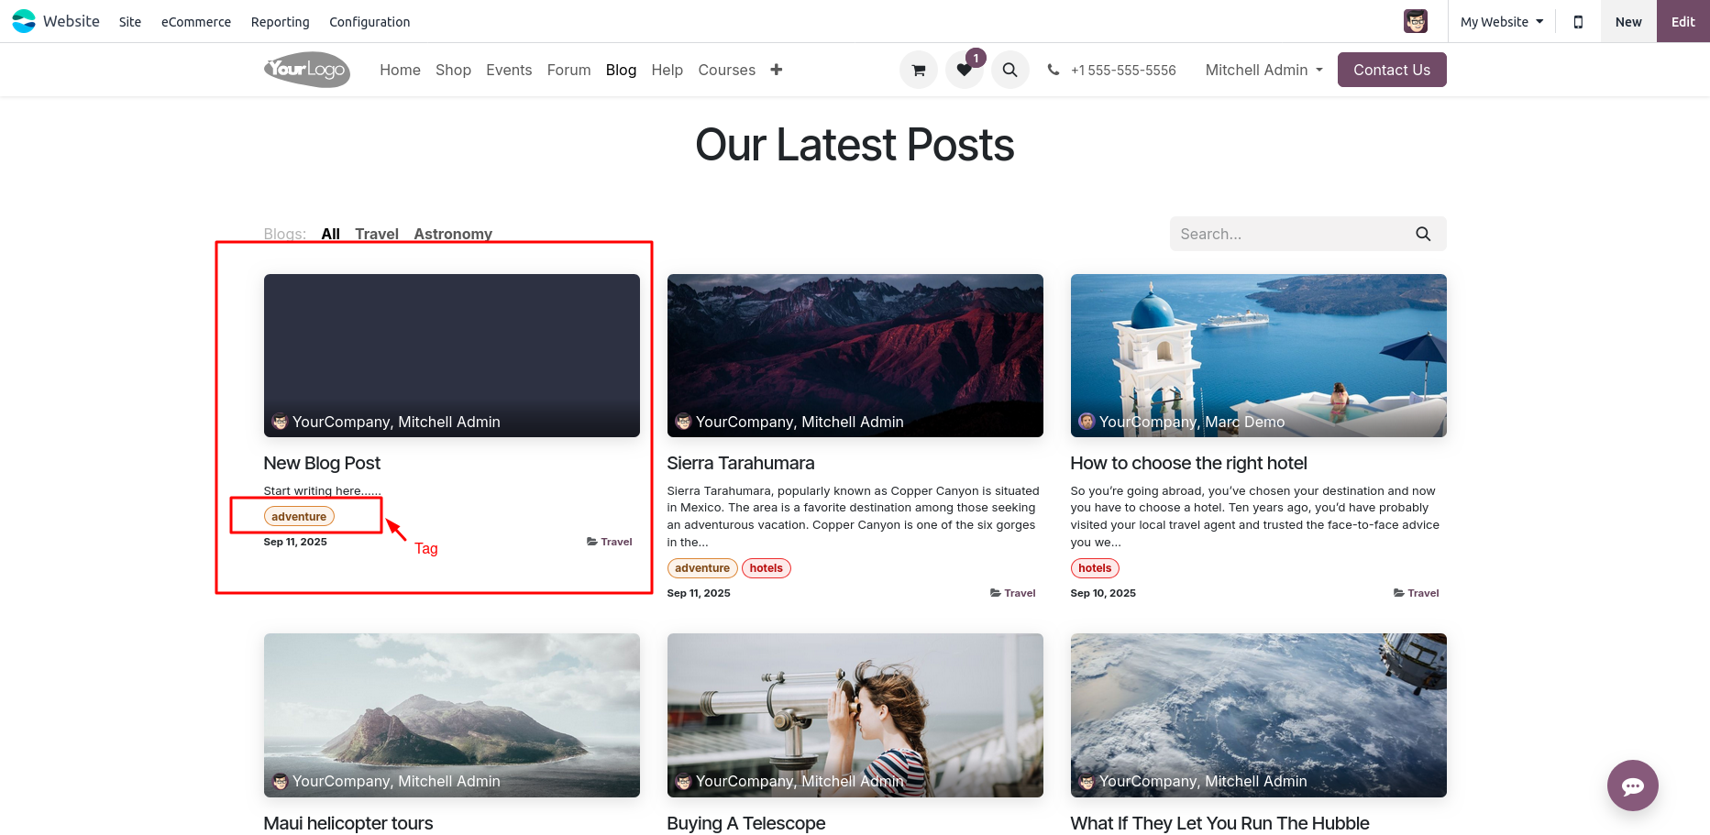Click the blog Search input field
This screenshot has height=835, width=1710.
(x=1293, y=234)
